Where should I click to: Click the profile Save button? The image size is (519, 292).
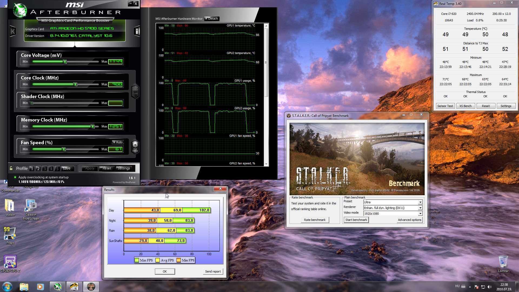point(67,168)
